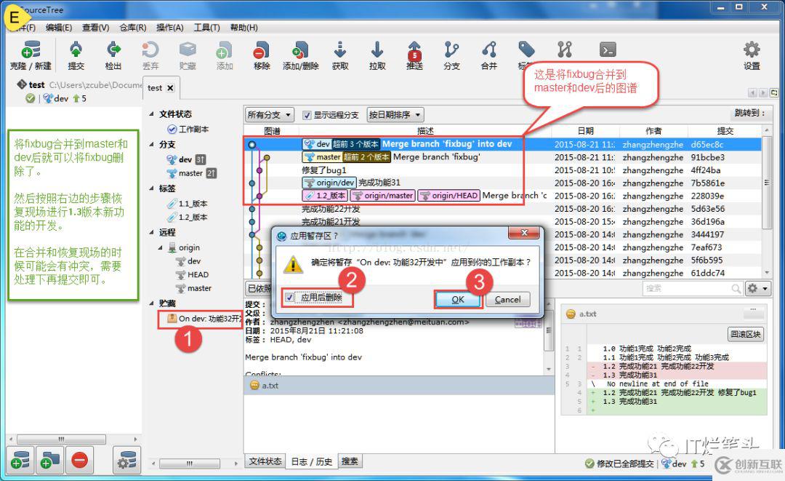Screen dimensions: 785x481
Task: Click add repository folder icon at bottom
Action: 49,460
